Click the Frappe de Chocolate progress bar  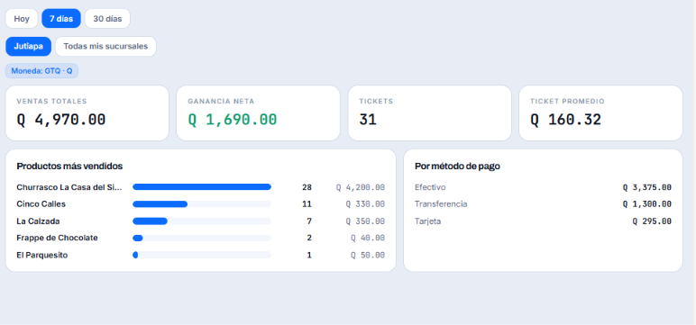pyautogui.click(x=202, y=238)
